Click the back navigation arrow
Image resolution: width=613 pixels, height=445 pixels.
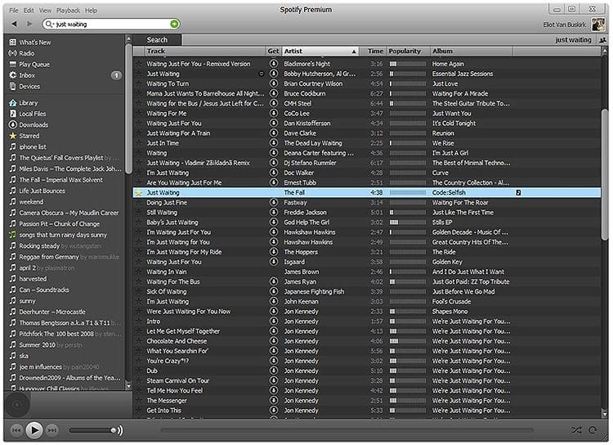[14, 25]
